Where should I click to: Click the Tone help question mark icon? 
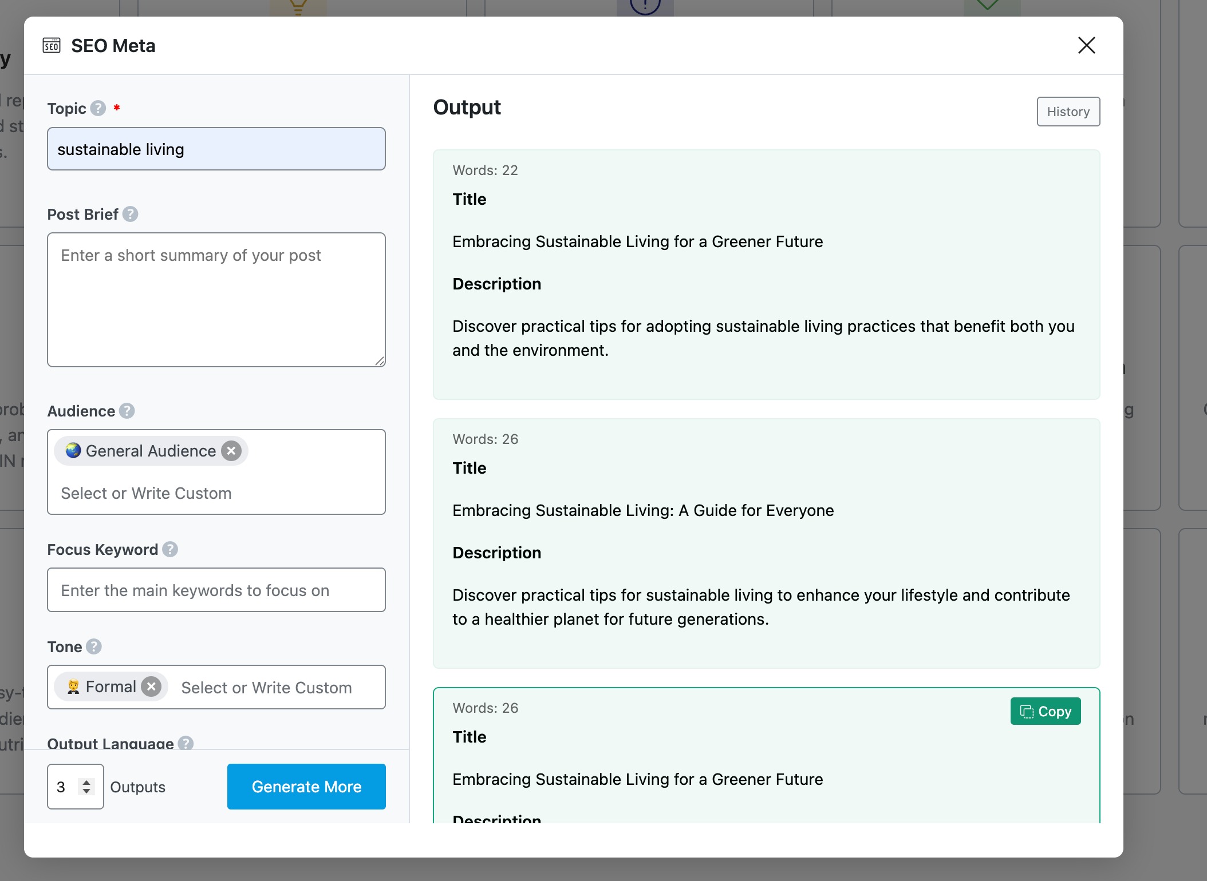94,646
